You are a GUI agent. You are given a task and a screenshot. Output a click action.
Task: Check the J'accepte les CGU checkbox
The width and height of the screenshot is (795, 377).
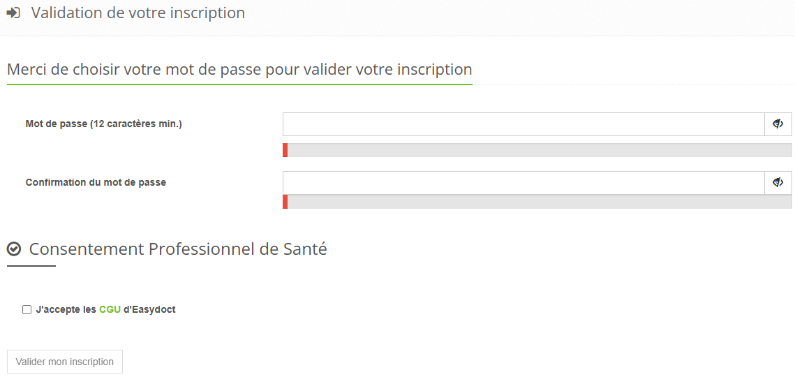click(x=27, y=309)
